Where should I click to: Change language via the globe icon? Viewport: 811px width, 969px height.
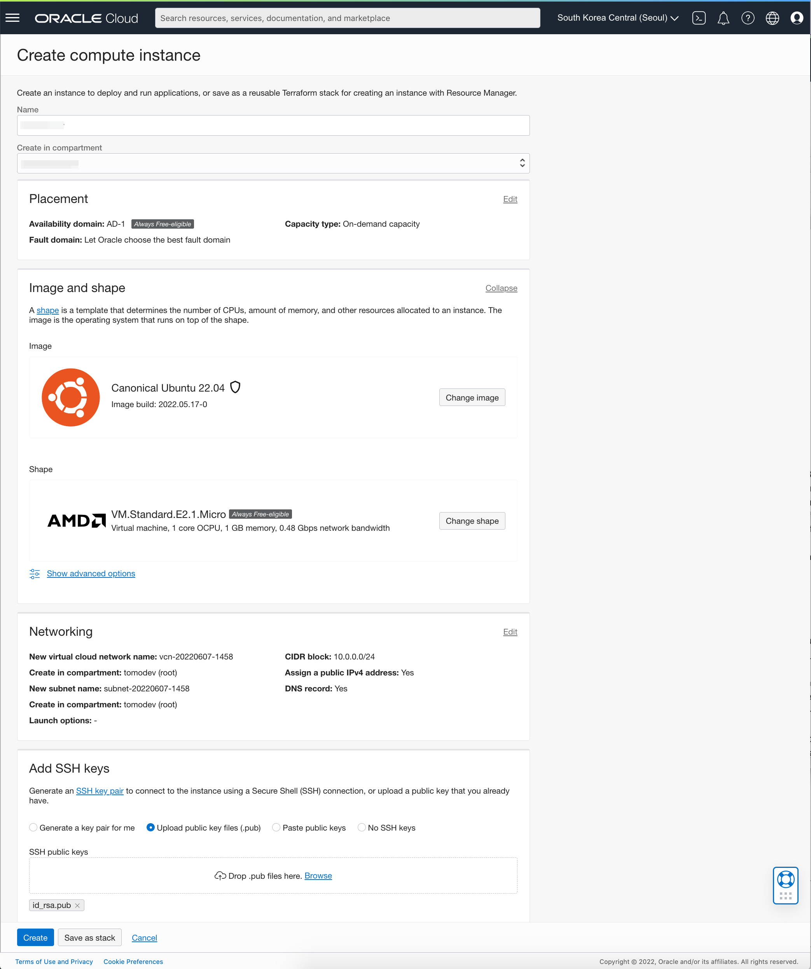pyautogui.click(x=772, y=18)
